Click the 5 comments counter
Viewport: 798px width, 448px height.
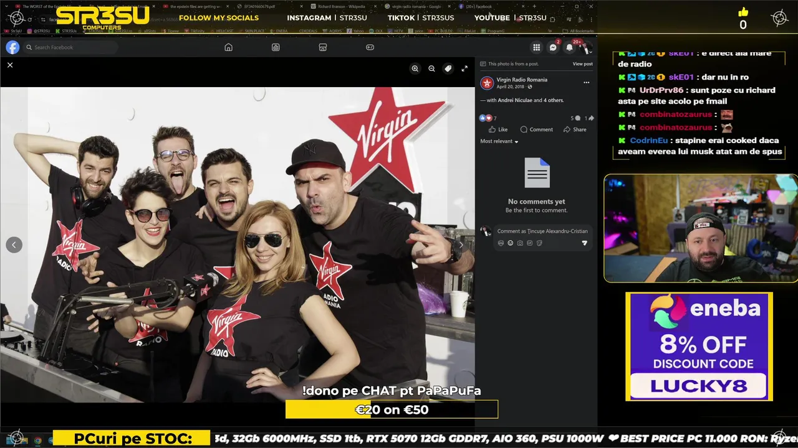click(575, 118)
